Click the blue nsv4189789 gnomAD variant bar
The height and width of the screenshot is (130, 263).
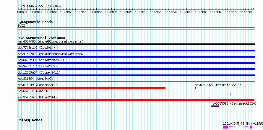136,57
